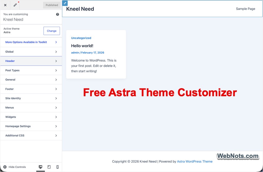Click the February 17, 2026 post date

pyautogui.click(x=93, y=52)
